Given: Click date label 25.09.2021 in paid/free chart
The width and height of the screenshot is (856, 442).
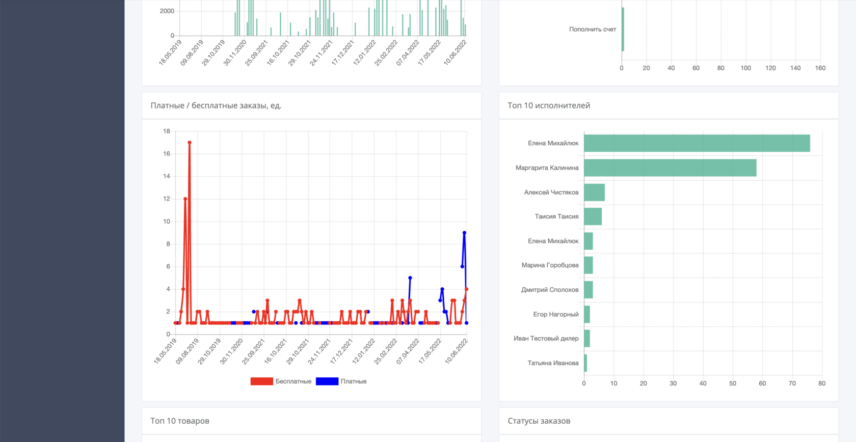Looking at the screenshot, I should tap(254, 352).
